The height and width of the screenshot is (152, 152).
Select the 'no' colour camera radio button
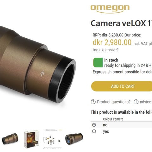[x=94, y=125]
